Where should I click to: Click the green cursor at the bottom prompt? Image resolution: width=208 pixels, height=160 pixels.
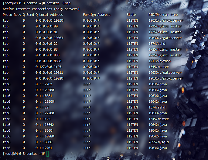48,154
